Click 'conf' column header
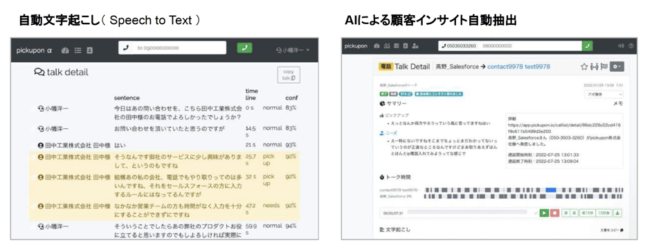Screen dimensions: 654x252 pyautogui.click(x=291, y=98)
